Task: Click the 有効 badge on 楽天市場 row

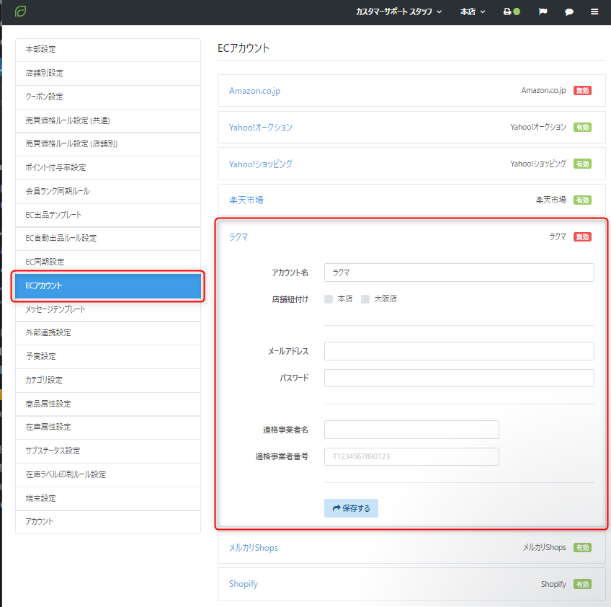Action: click(582, 200)
